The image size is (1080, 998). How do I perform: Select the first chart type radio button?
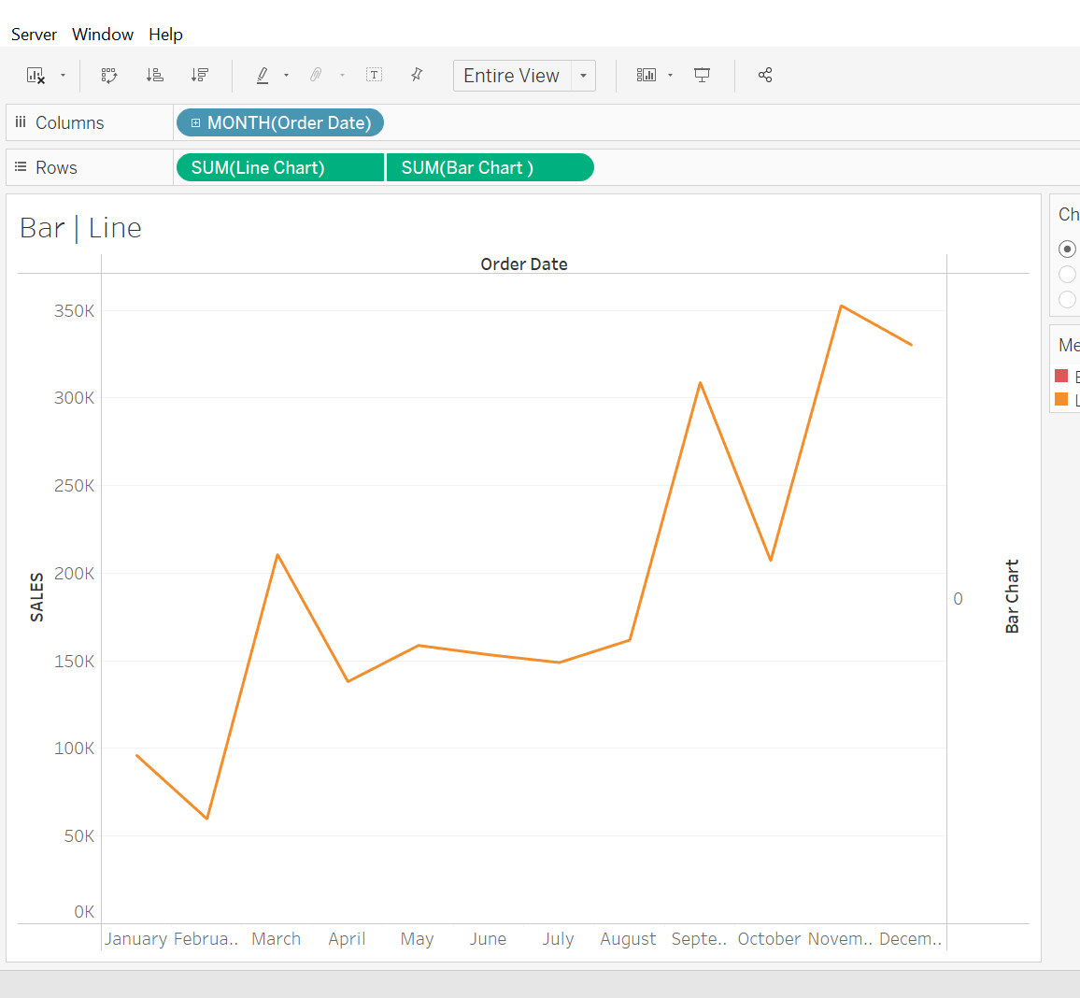1067,249
